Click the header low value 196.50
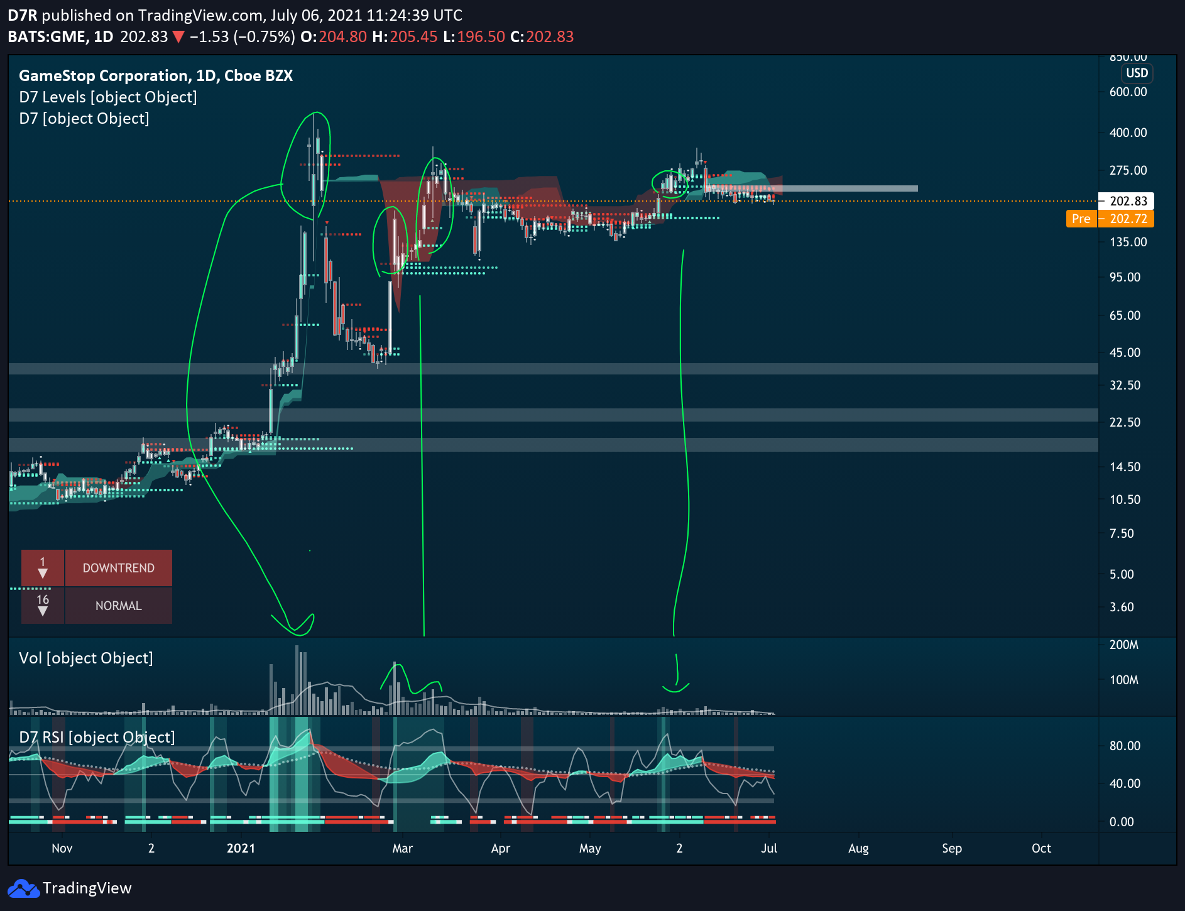The width and height of the screenshot is (1185, 911). (481, 37)
